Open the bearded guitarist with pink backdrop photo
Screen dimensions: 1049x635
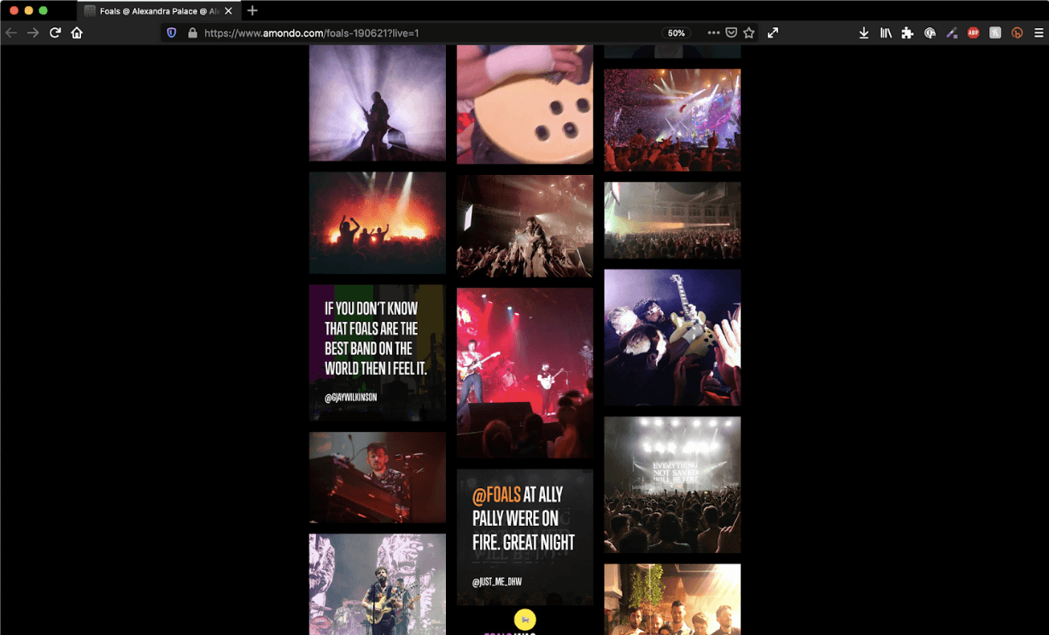pyautogui.click(x=378, y=585)
